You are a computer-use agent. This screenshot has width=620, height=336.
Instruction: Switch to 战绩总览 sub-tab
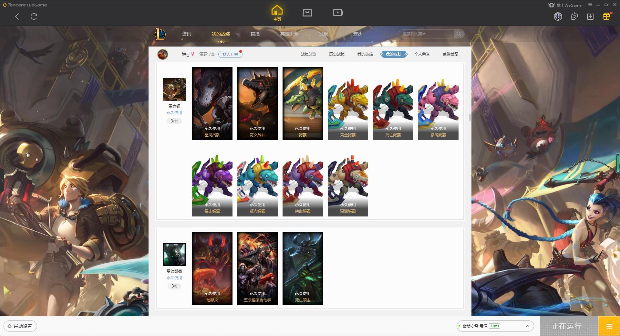click(308, 54)
